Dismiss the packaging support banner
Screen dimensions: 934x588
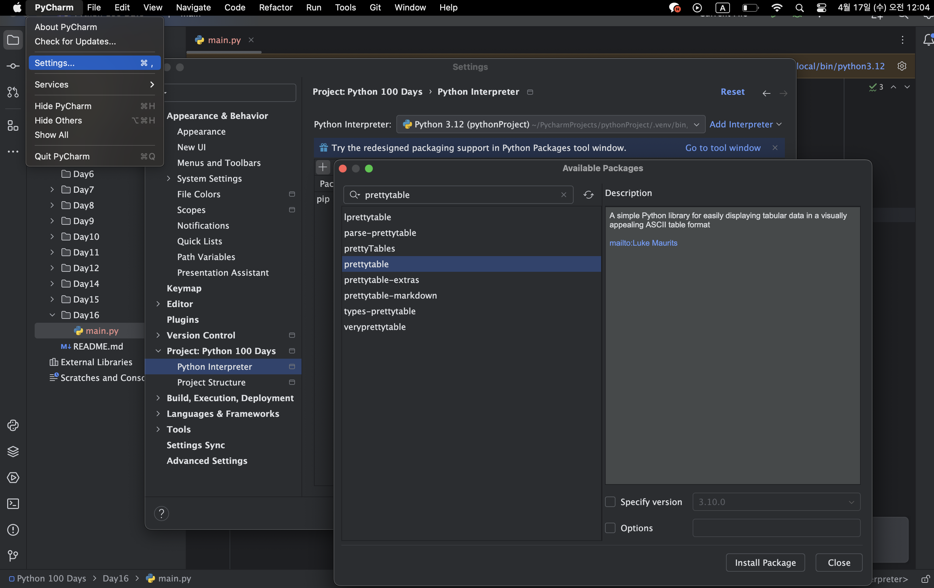775,148
